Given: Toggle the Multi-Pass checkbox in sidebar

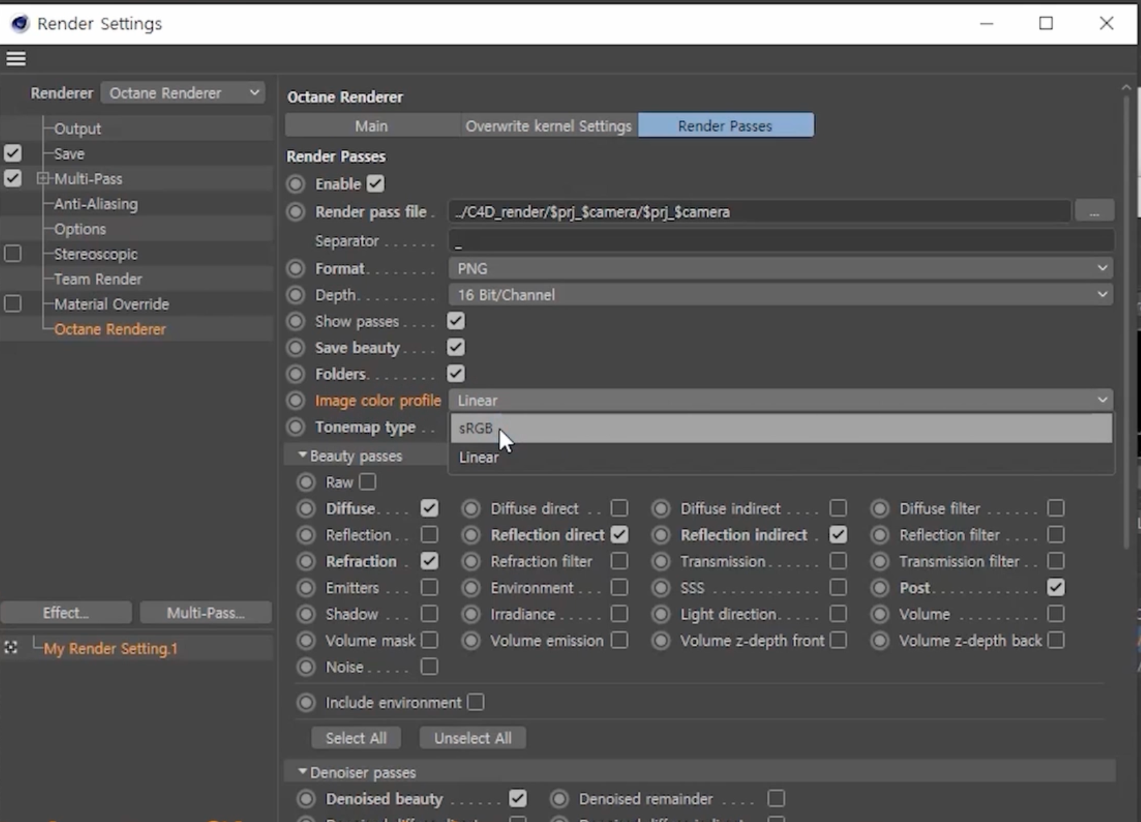Looking at the screenshot, I should (x=12, y=178).
